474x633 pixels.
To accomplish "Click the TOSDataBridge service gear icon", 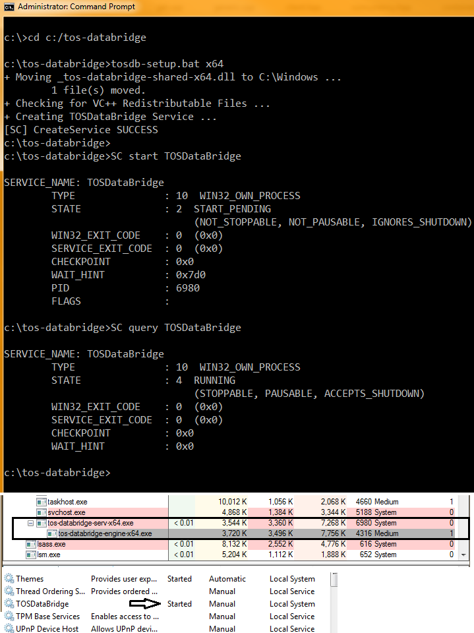I will coord(9,603).
